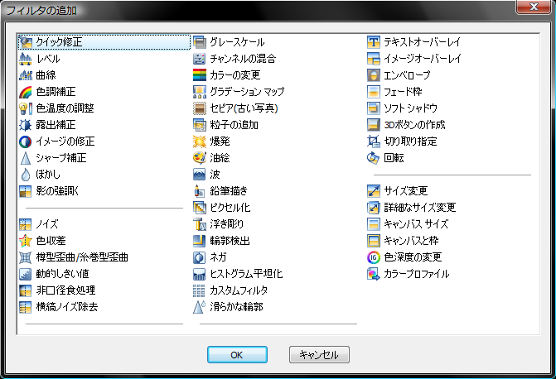Select the 輪郭検出 filter
Screen dimensions: 556x379
tap(222, 241)
